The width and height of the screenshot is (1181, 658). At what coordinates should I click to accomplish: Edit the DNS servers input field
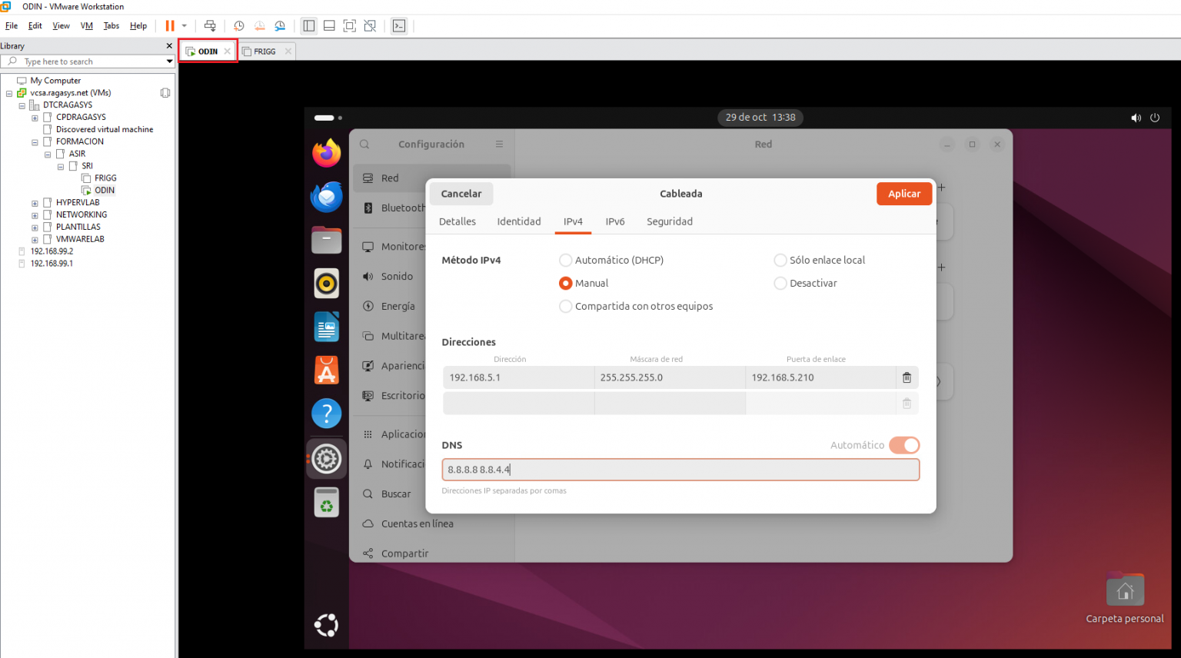click(680, 469)
